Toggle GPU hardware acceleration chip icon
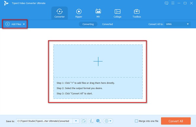This screenshot has width=196, height=127. 98,121
